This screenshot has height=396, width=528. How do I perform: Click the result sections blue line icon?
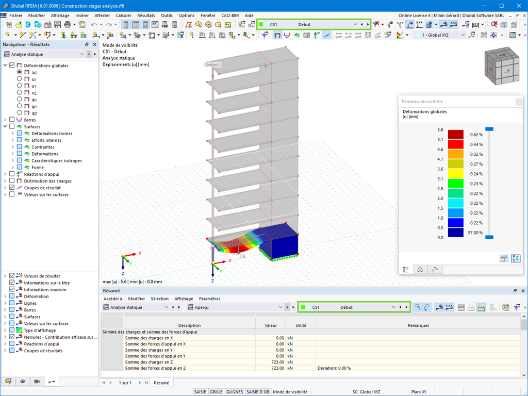[x=326, y=35]
